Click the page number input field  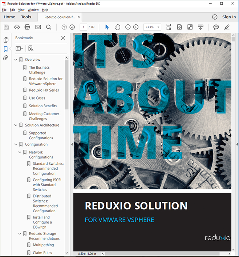(84, 27)
